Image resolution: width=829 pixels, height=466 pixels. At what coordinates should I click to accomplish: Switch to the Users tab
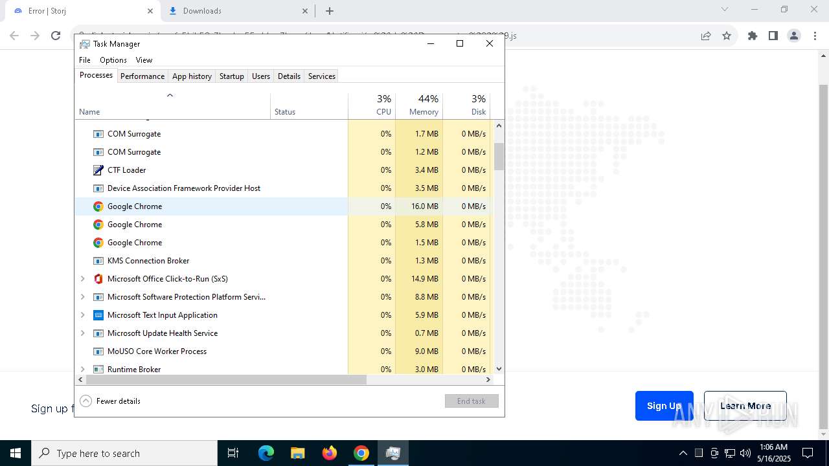(261, 76)
